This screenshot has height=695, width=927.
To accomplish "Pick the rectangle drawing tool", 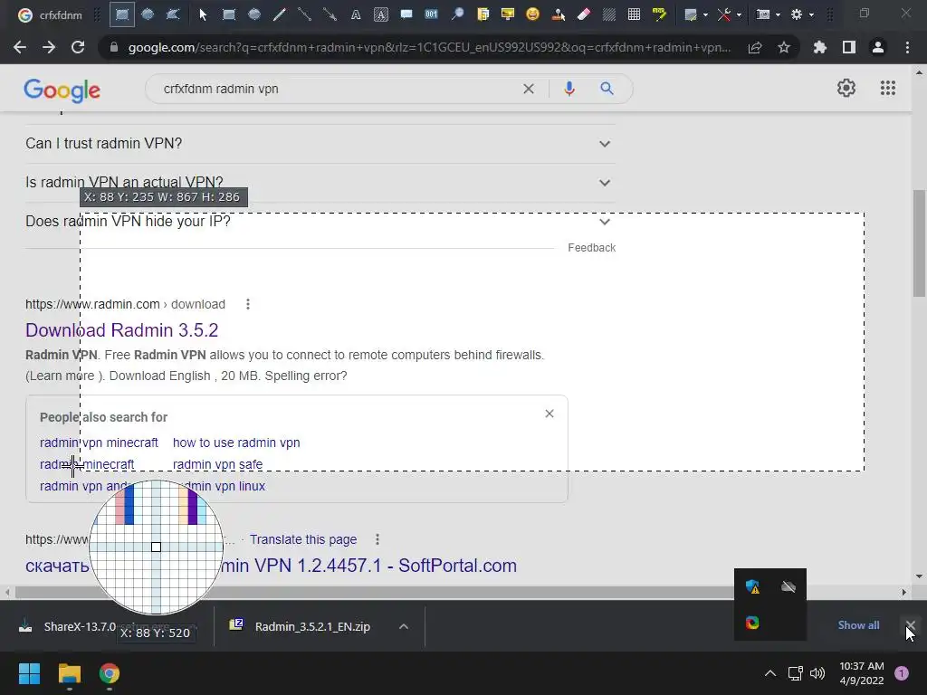I will [x=229, y=14].
